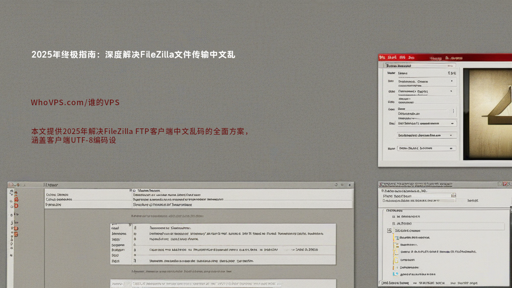This screenshot has height=288, width=512.
Task: Click the lowest orange icon in the left sidebar strip
Action: tap(16, 234)
